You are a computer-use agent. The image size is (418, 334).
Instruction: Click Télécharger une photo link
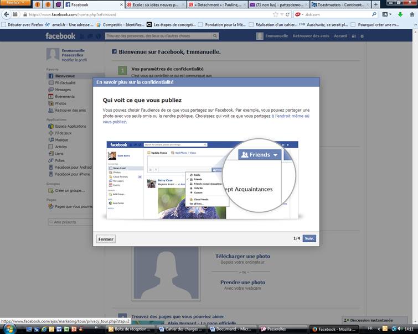(x=242, y=256)
